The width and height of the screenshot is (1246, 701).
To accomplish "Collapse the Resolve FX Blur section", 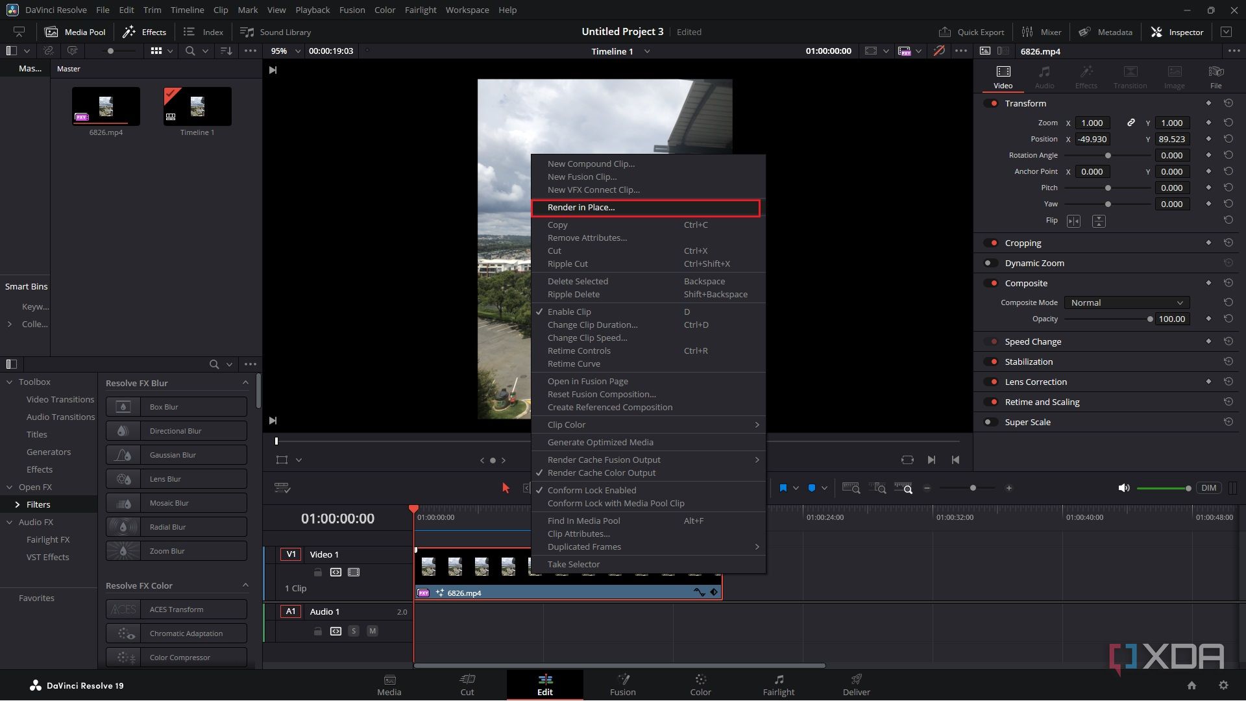I will [245, 383].
